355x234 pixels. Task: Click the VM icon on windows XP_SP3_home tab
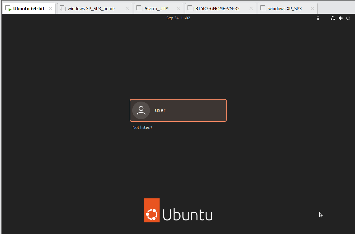pos(63,9)
